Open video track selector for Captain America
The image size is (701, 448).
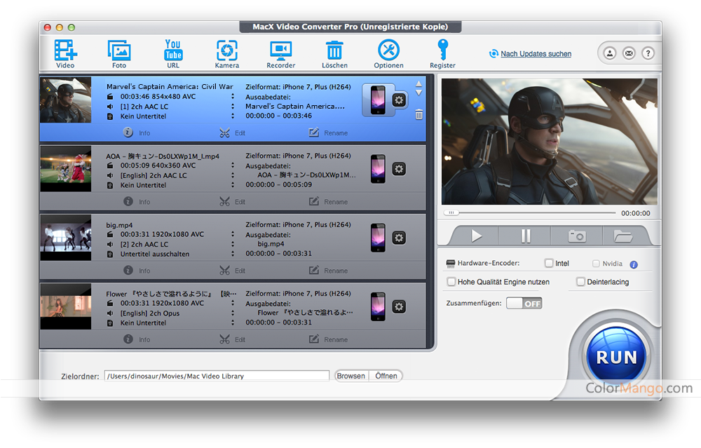[x=233, y=96]
